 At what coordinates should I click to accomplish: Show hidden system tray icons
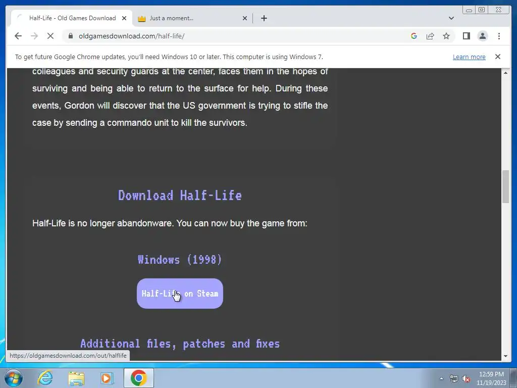point(441,378)
